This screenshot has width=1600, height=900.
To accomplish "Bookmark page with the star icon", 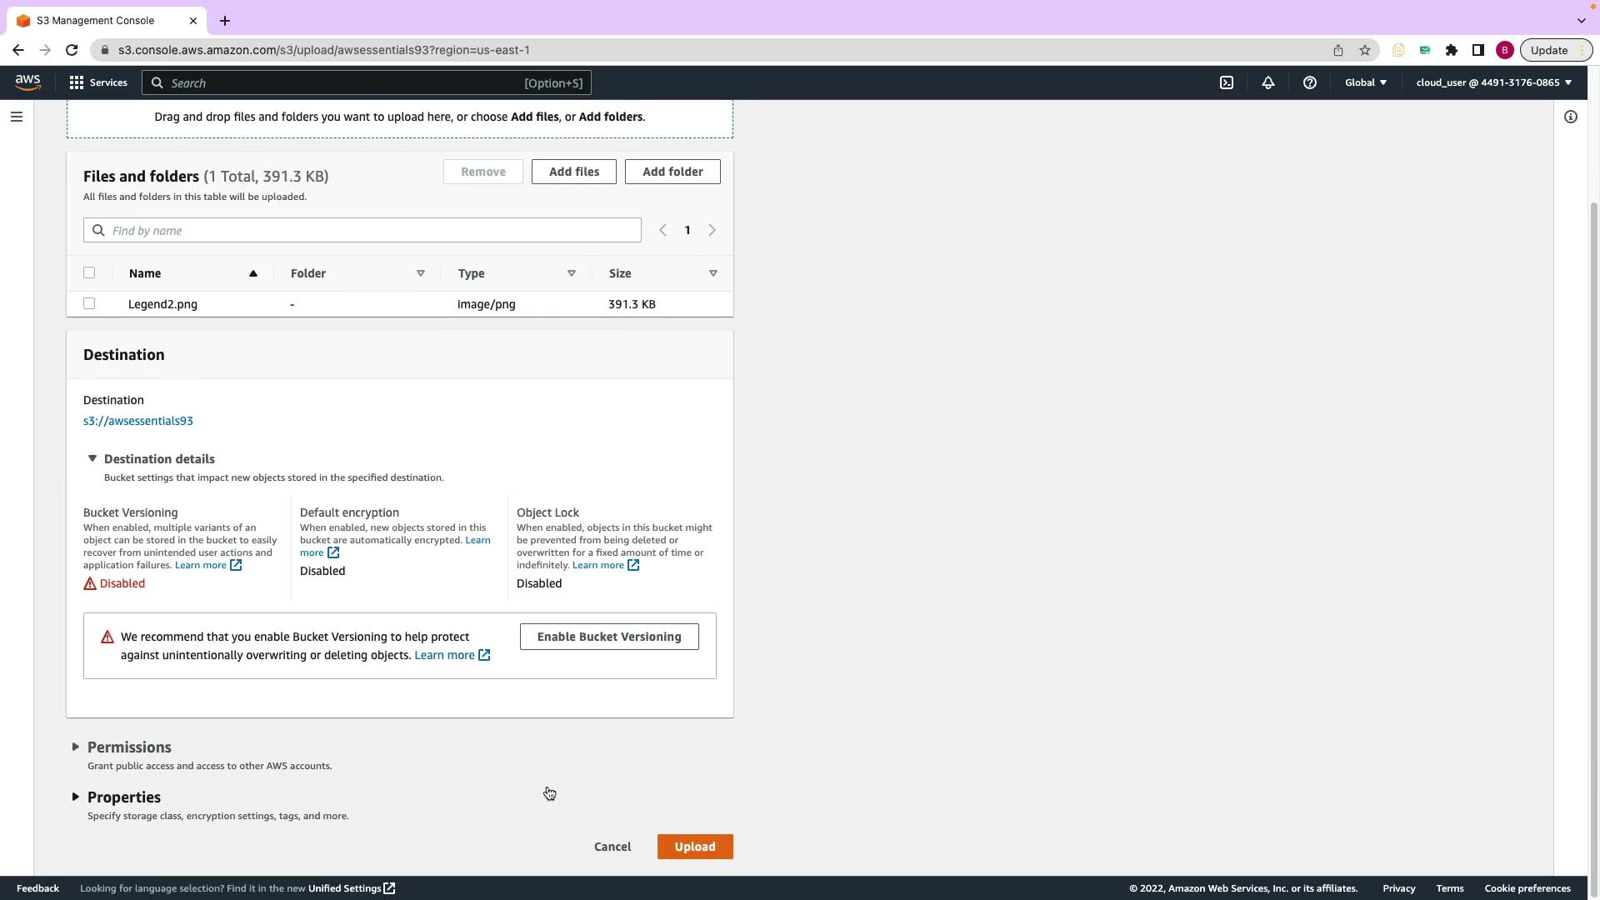I will pos(1364,50).
